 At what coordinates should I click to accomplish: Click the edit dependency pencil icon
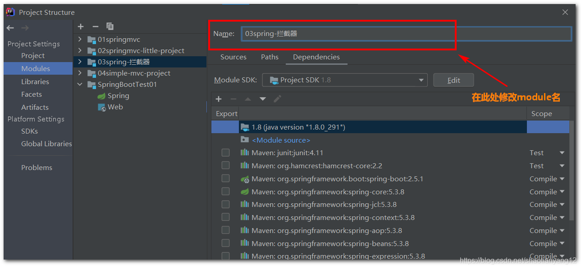pyautogui.click(x=277, y=99)
